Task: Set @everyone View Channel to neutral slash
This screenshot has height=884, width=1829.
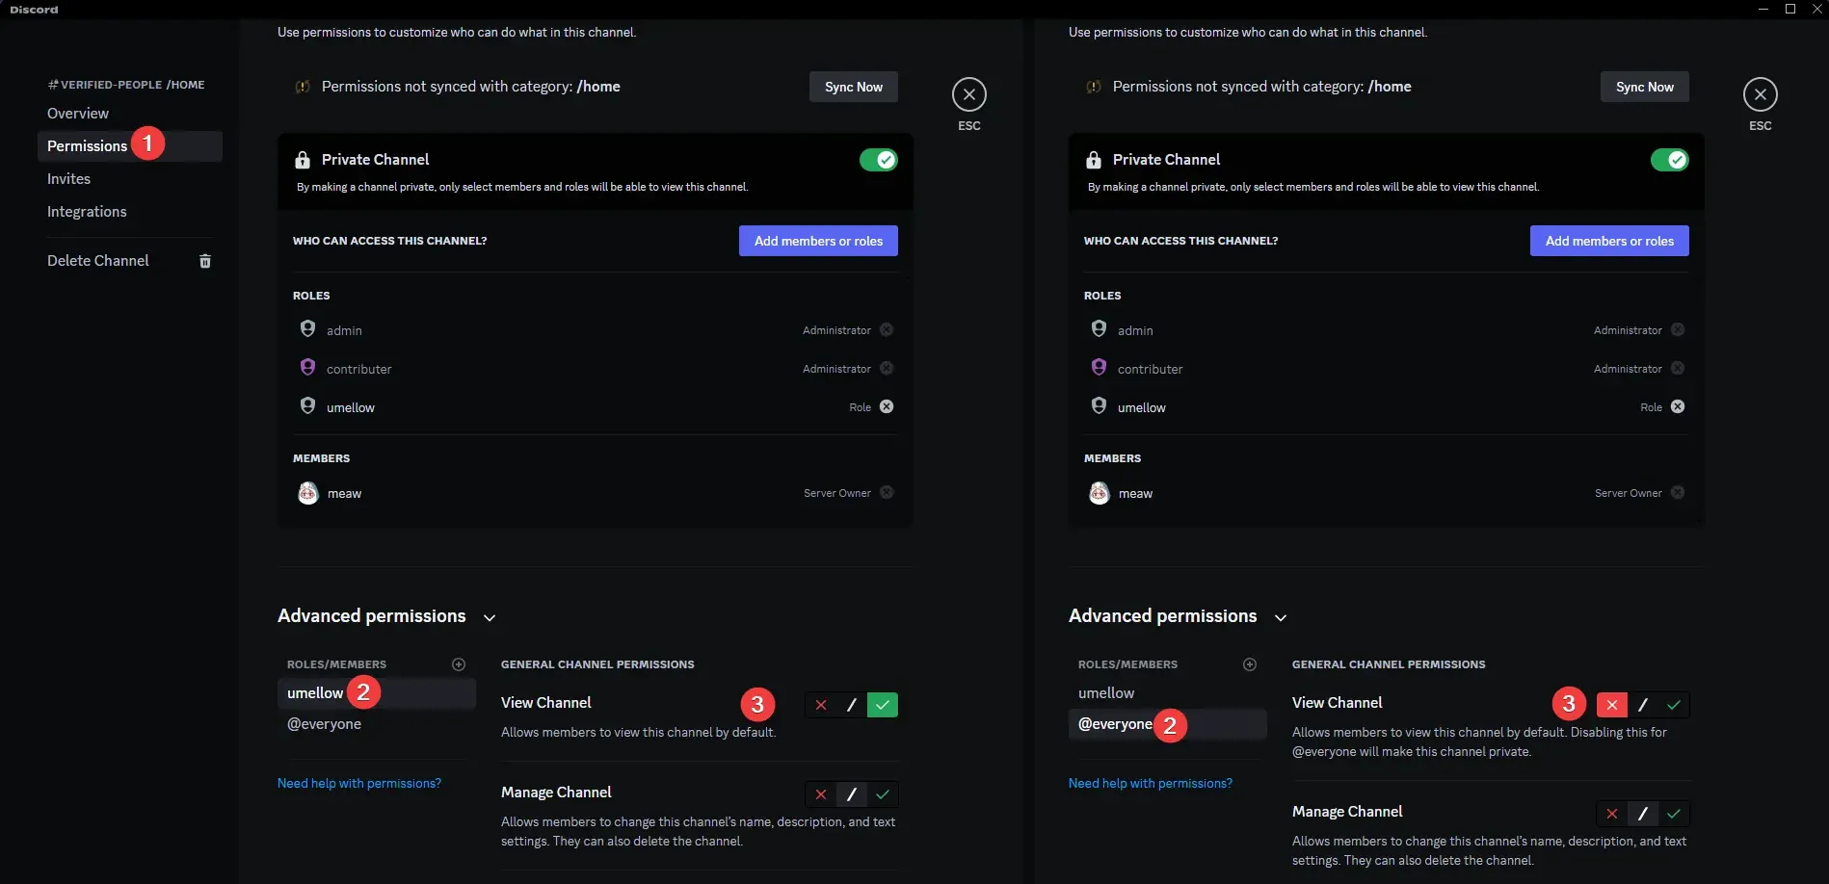Action: click(1643, 705)
